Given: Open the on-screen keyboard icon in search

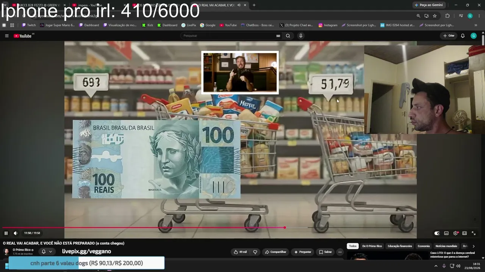Looking at the screenshot, I should click(278, 36).
